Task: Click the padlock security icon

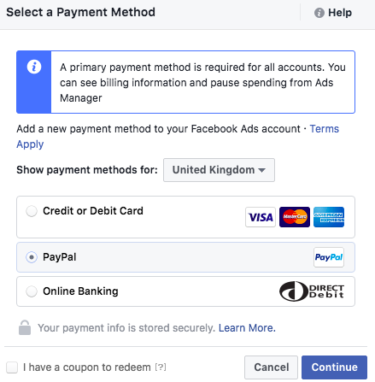Action: [25, 327]
